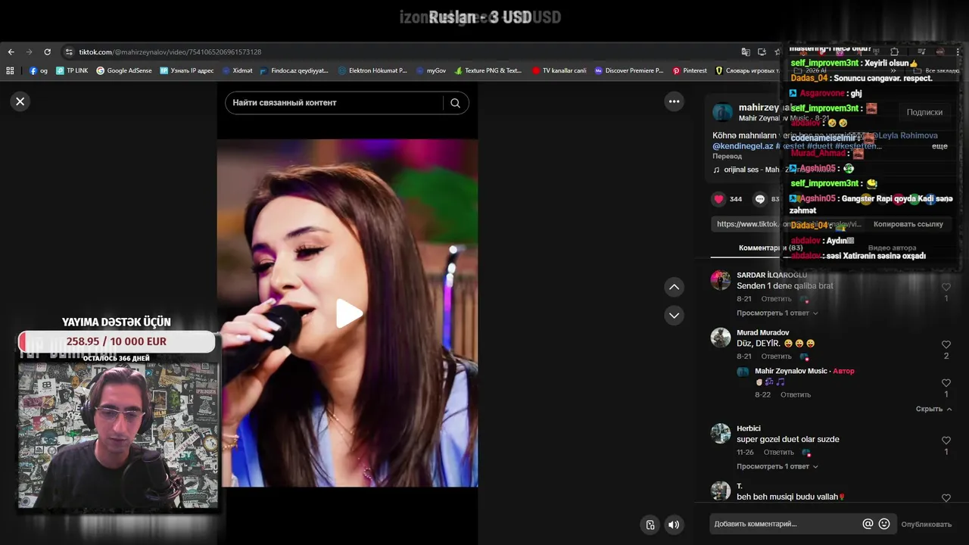Click the streamer webcam overlay

(118, 434)
